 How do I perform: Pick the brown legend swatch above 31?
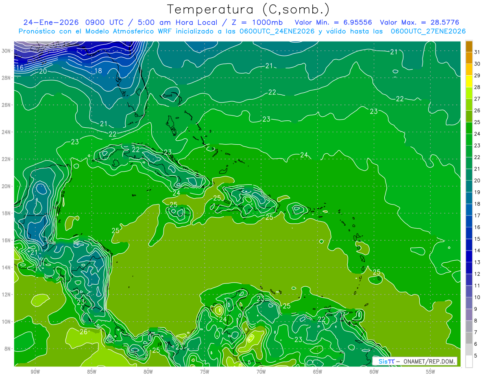[469, 47]
